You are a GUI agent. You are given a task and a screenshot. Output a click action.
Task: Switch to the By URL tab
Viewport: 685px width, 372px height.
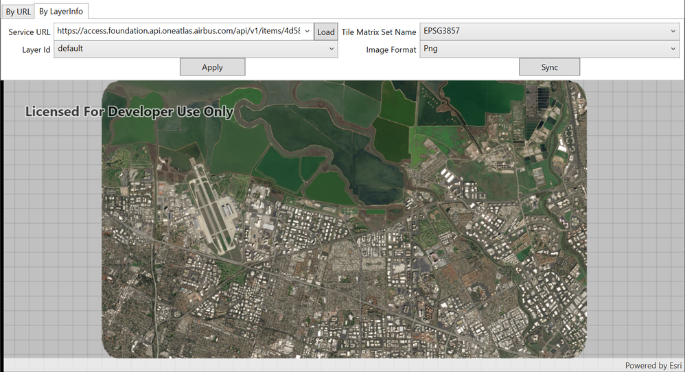(x=18, y=12)
